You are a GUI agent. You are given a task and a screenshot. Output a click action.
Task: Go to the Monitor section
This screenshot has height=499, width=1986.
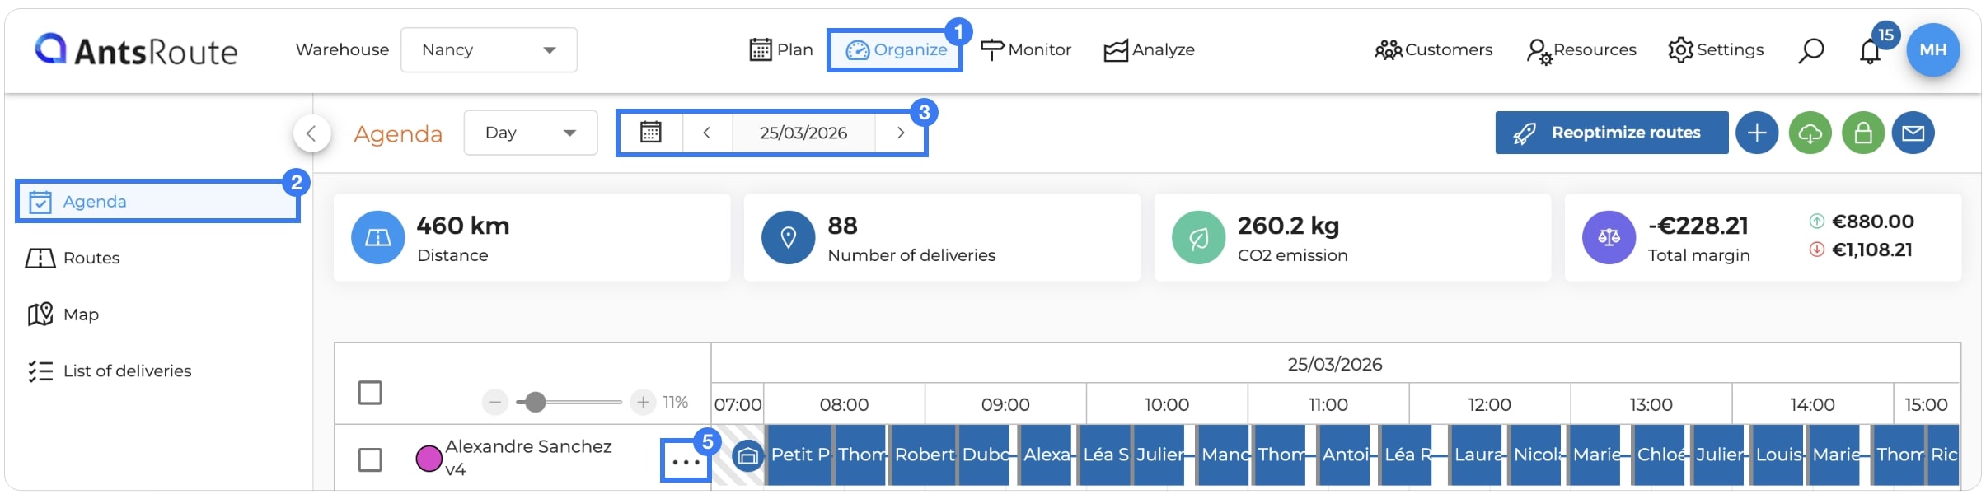point(1026,50)
